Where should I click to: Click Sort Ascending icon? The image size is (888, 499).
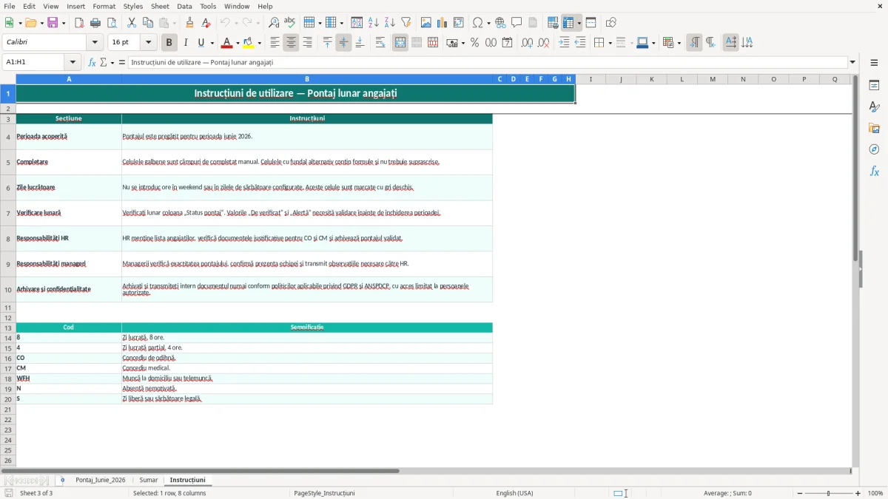coord(374,23)
